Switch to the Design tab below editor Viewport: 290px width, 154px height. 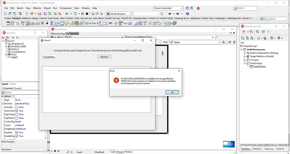[x=120, y=152]
